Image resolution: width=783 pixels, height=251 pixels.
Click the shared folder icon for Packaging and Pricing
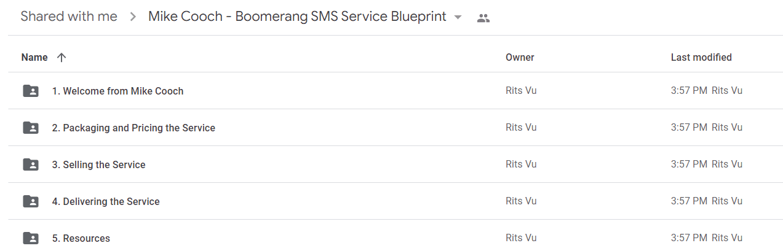[x=31, y=128]
